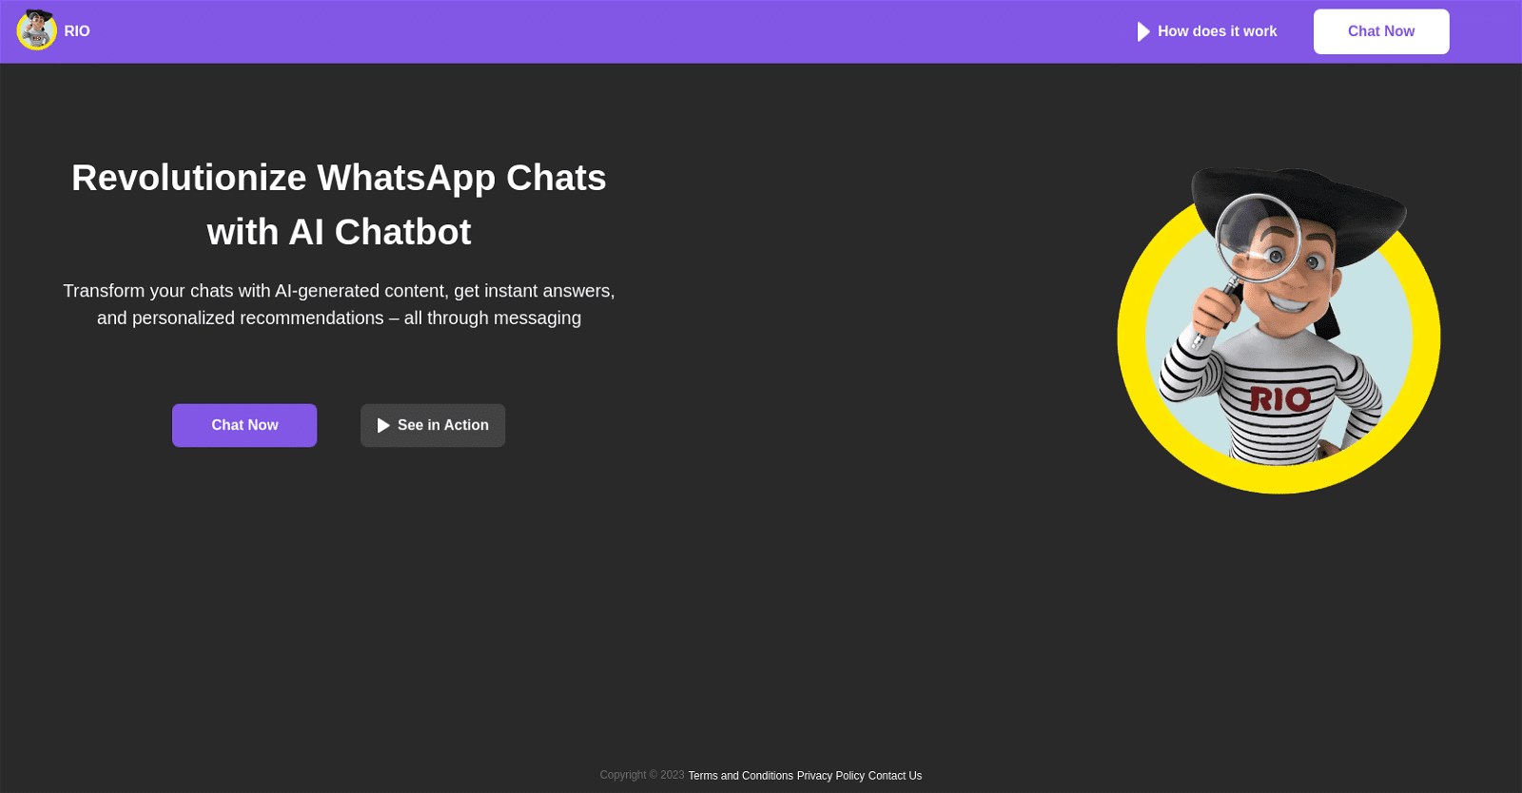1522x793 pixels.
Task: Click the play triangle beside How does it work
Action: [x=1143, y=31]
